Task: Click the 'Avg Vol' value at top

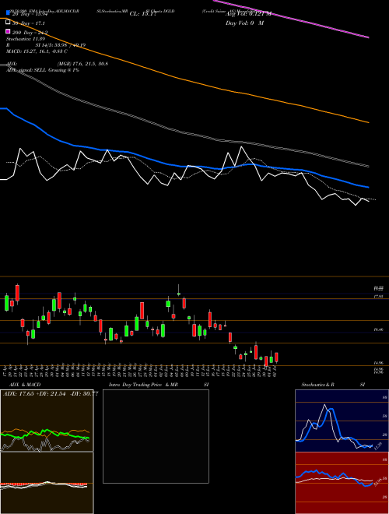Action: pyautogui.click(x=248, y=14)
